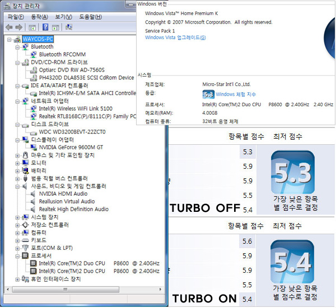
Task: Click the show/hide console tree toolbar icon
Action: [32, 27]
